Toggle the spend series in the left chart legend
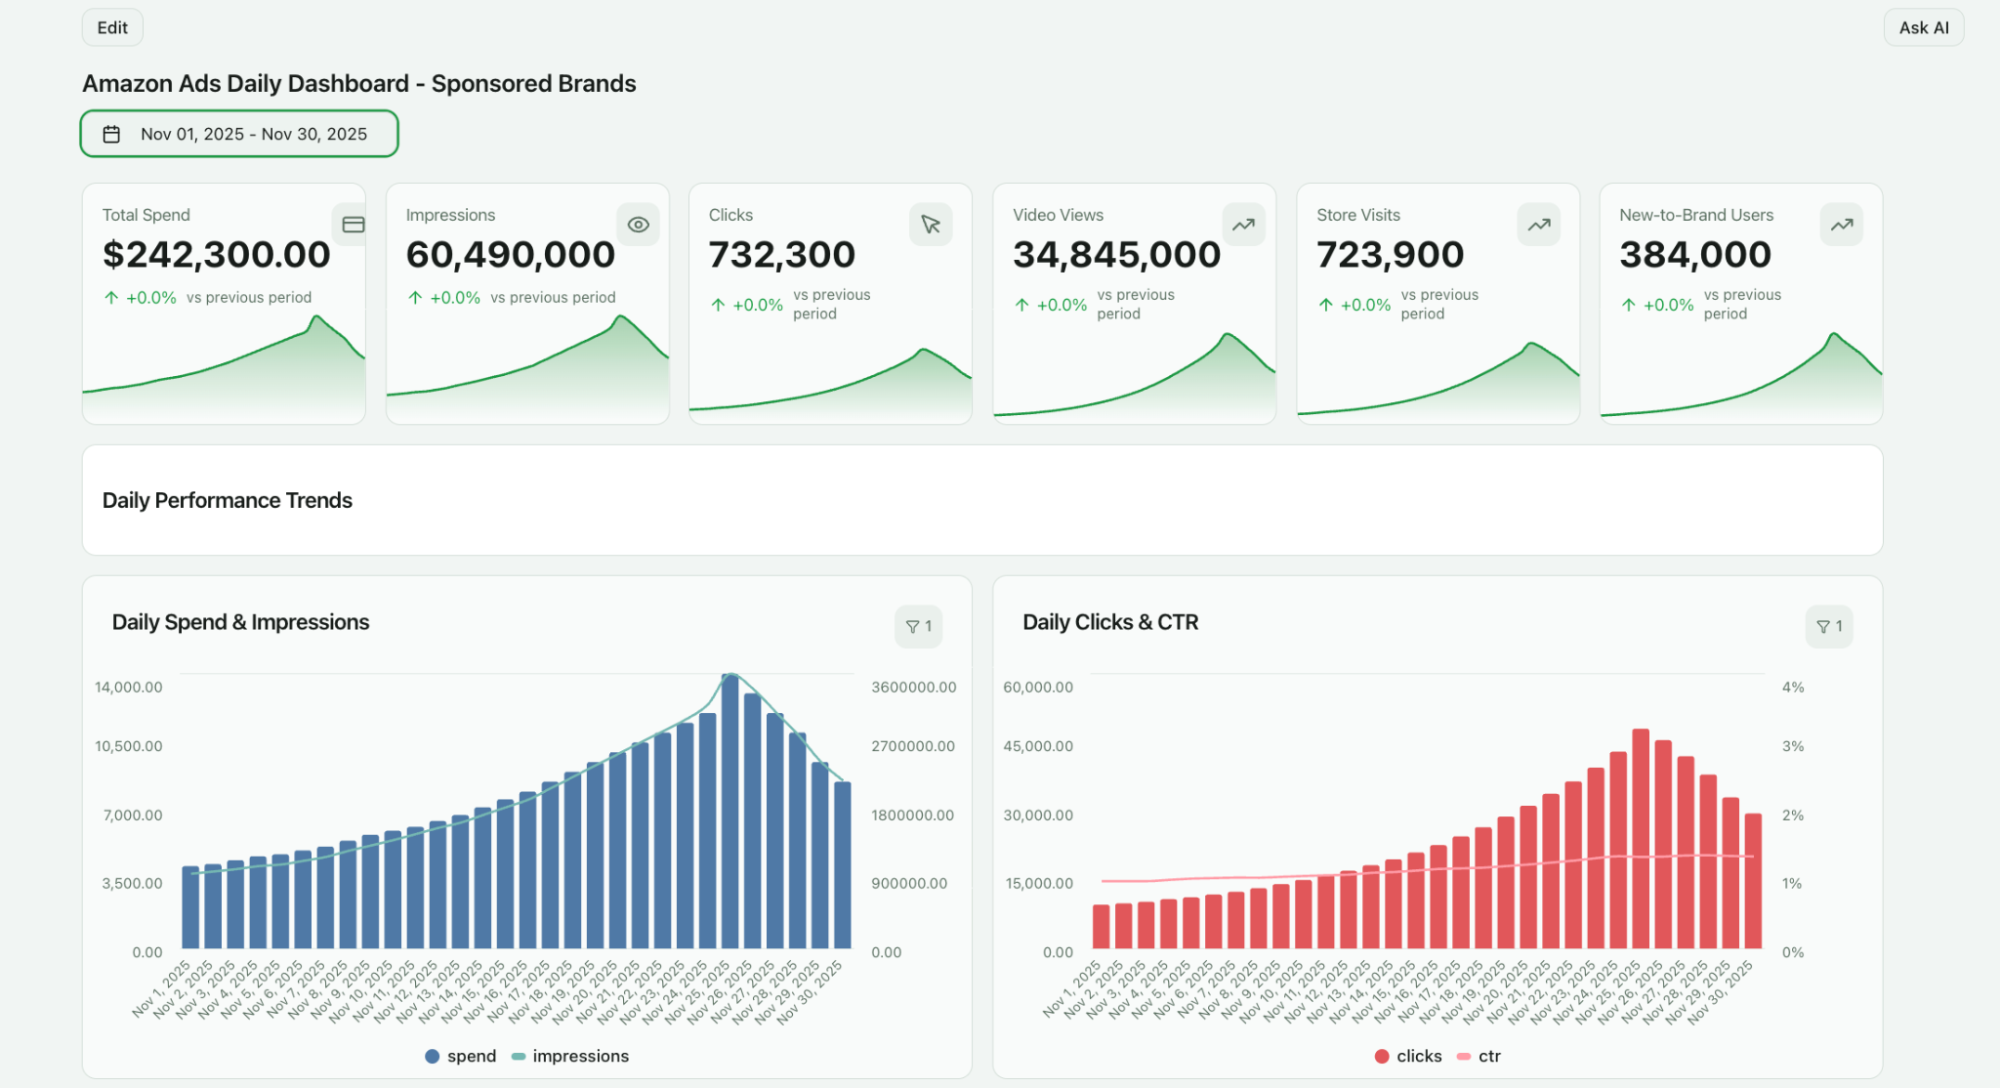Image resolution: width=2000 pixels, height=1088 pixels. [460, 1056]
